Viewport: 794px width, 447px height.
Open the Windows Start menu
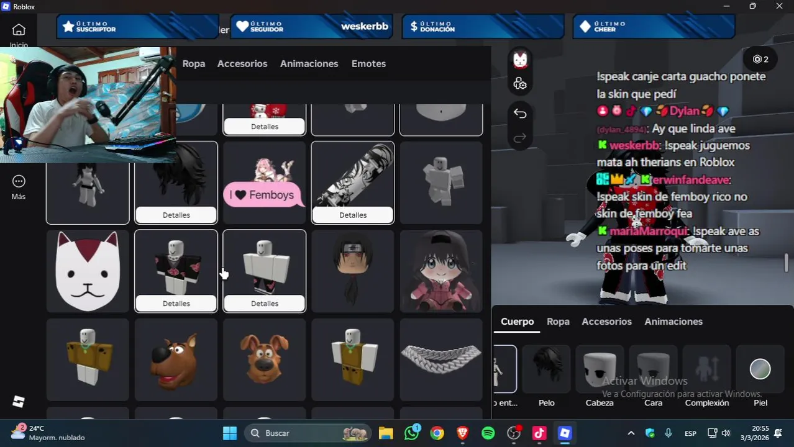click(x=230, y=433)
